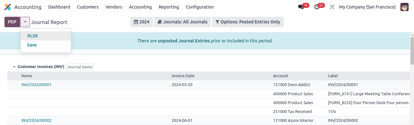Image resolution: width=414 pixels, height=125 pixels.
Task: Open the Odoo Accounting app logo
Action: click(x=8, y=7)
